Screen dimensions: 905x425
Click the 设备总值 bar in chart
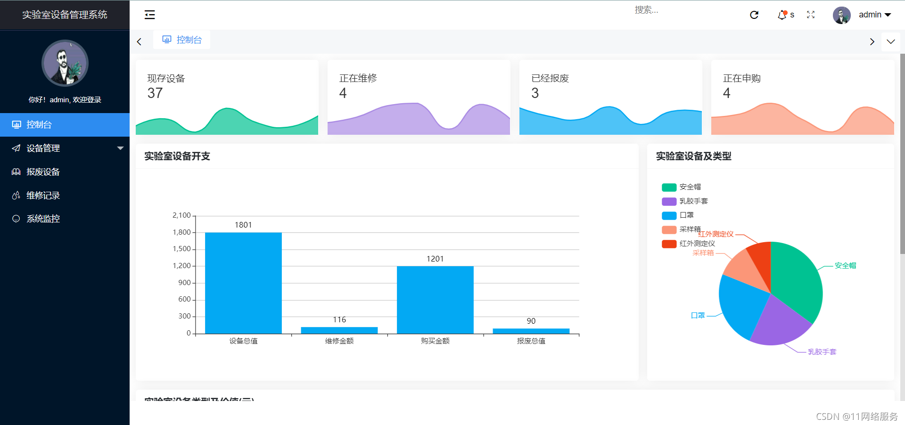[x=243, y=283]
